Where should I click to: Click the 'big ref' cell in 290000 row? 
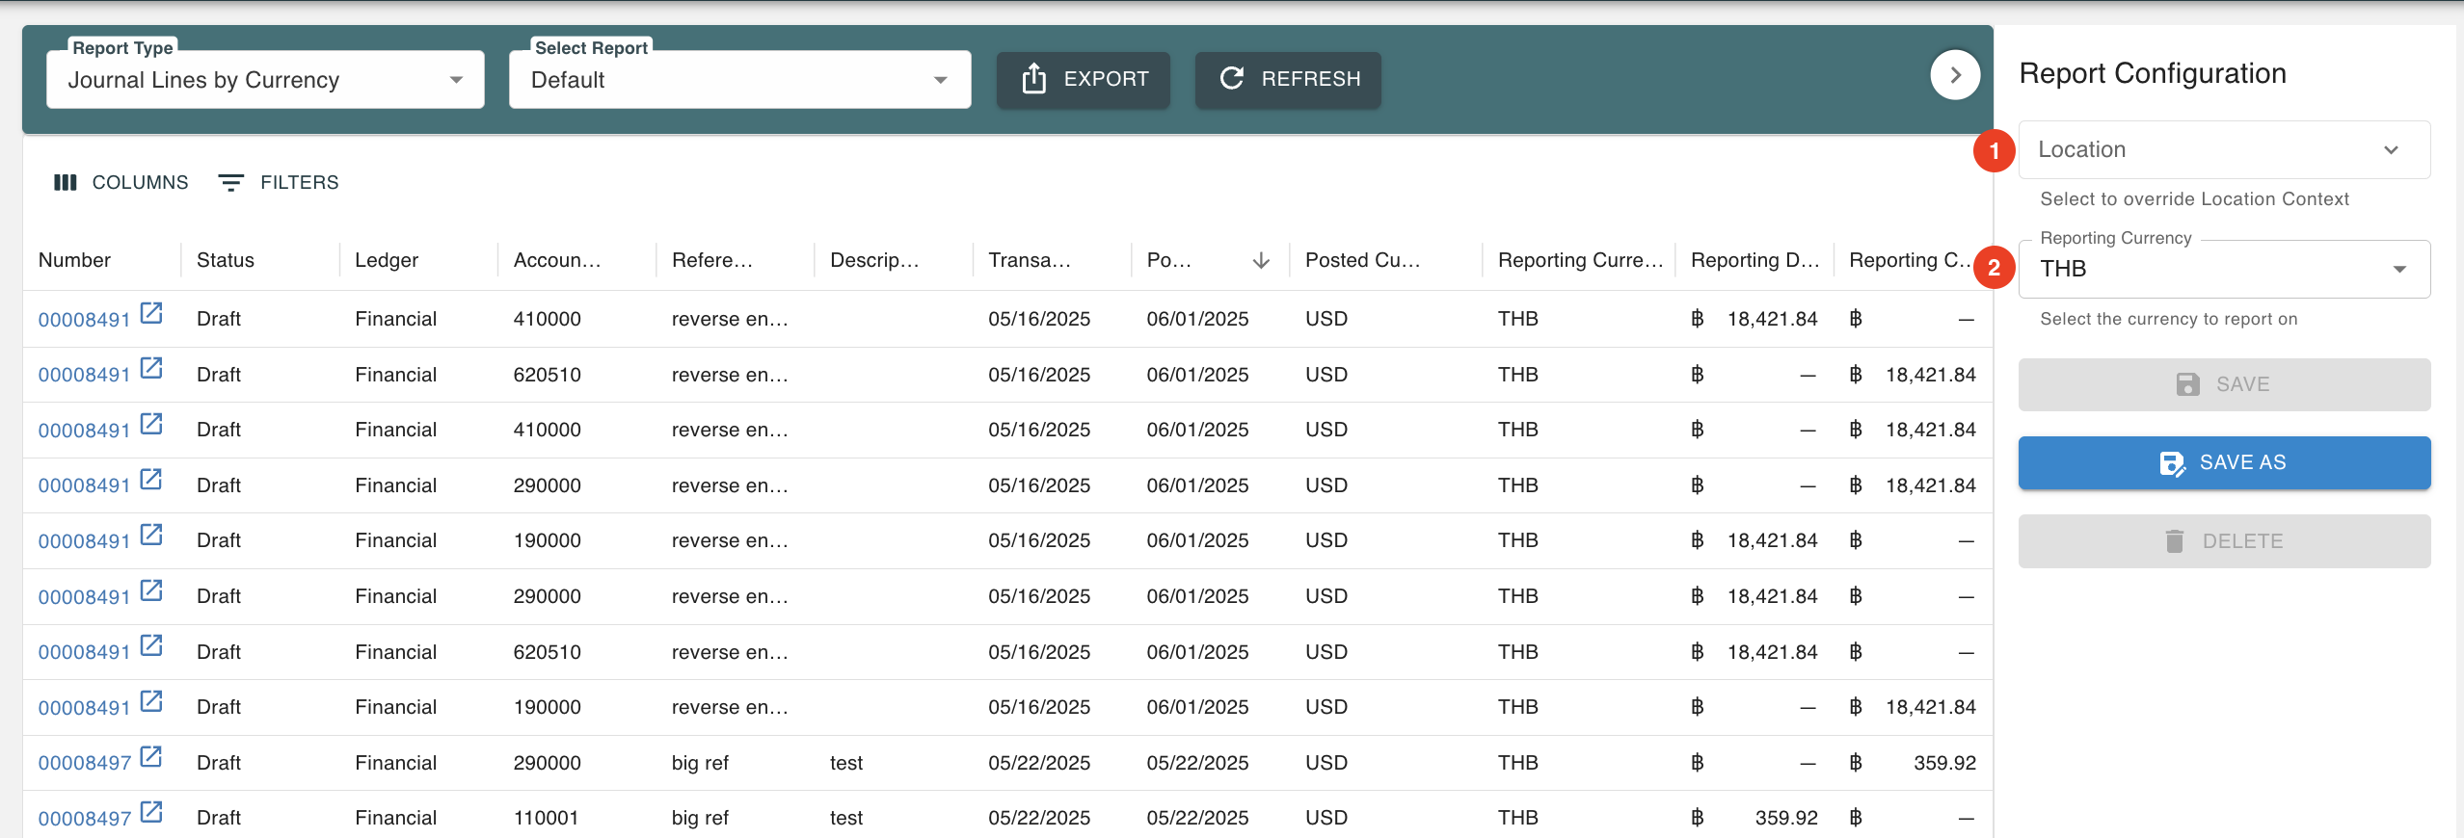click(700, 763)
